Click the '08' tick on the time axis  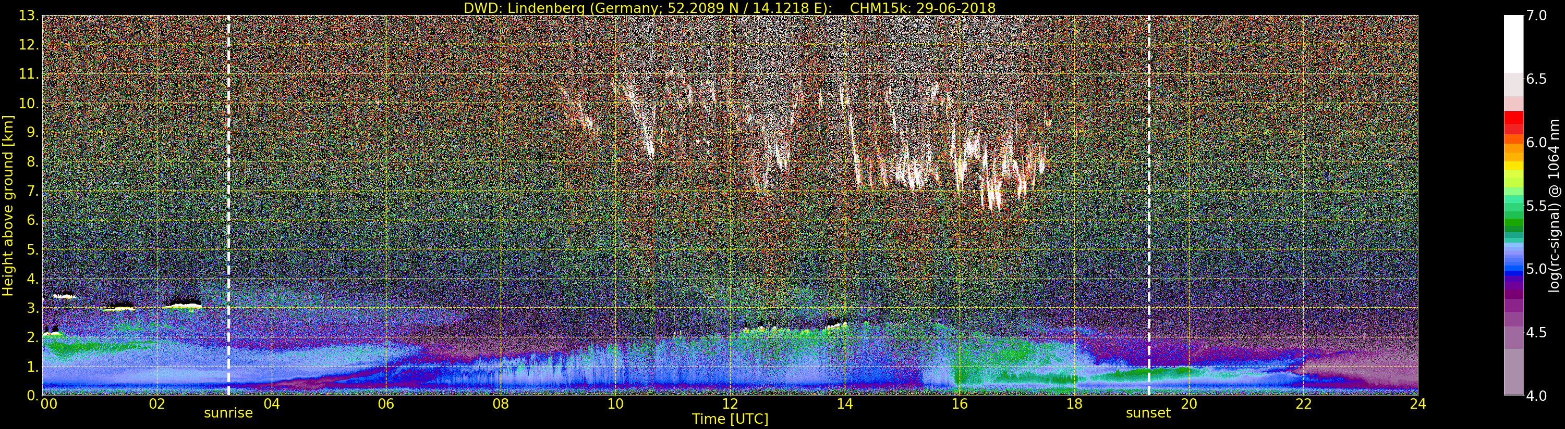coord(501,404)
